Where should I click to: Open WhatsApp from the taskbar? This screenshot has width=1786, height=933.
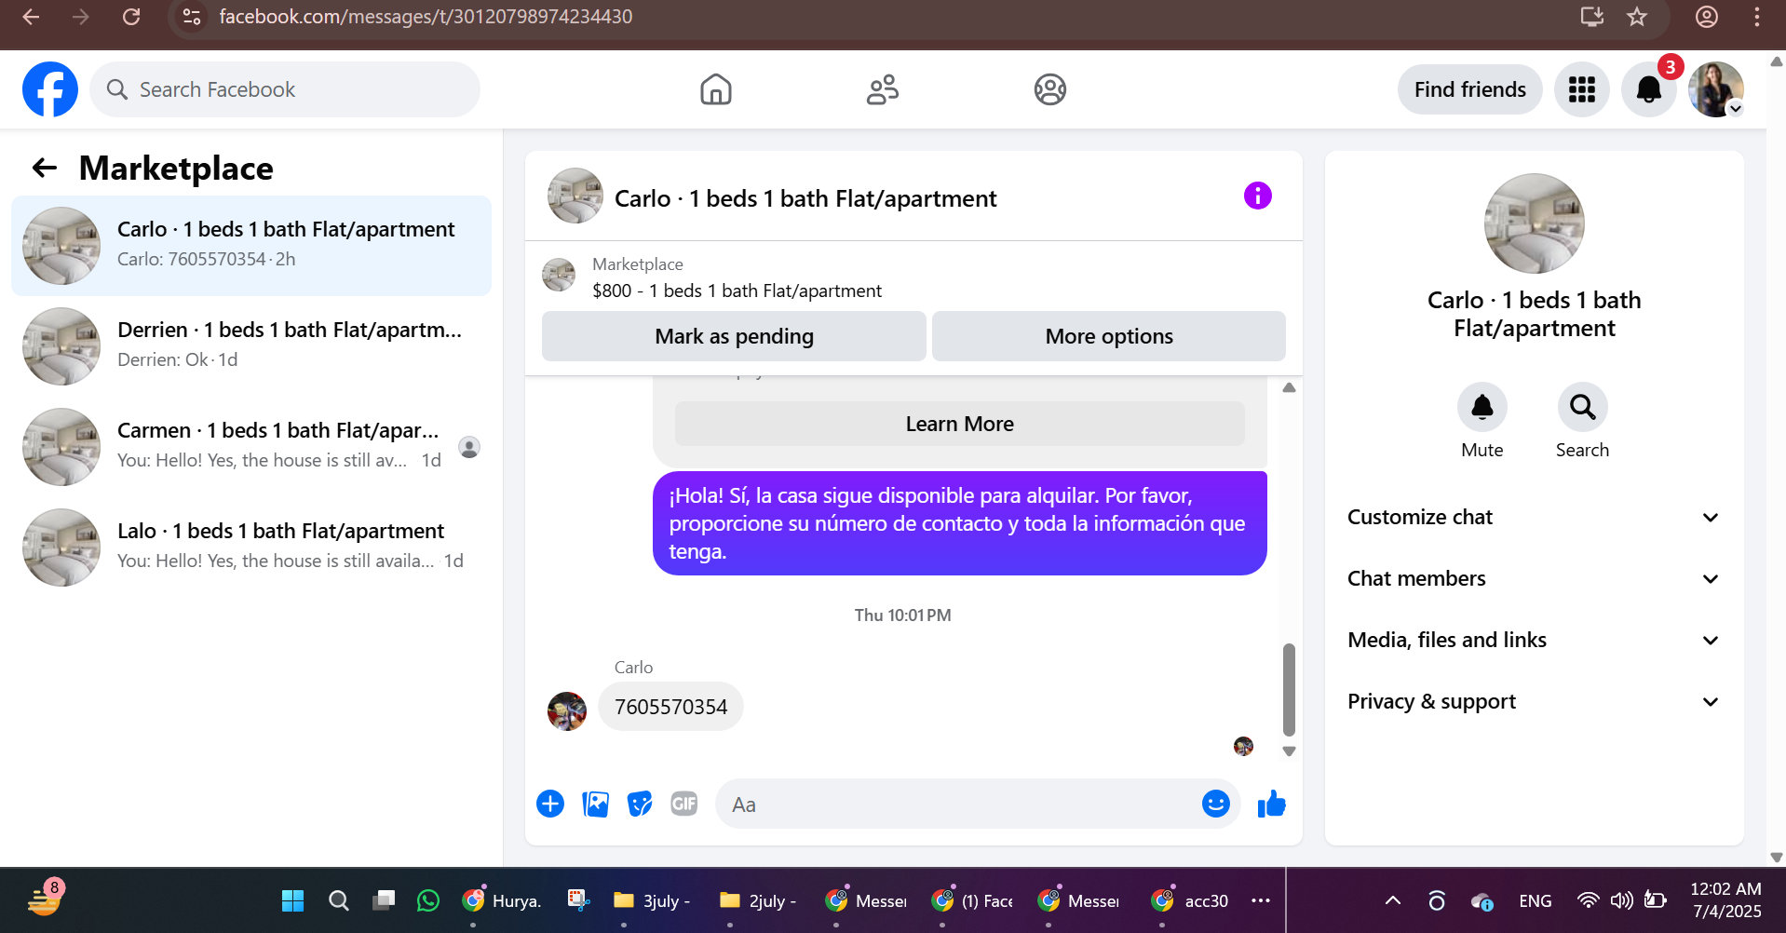click(428, 900)
